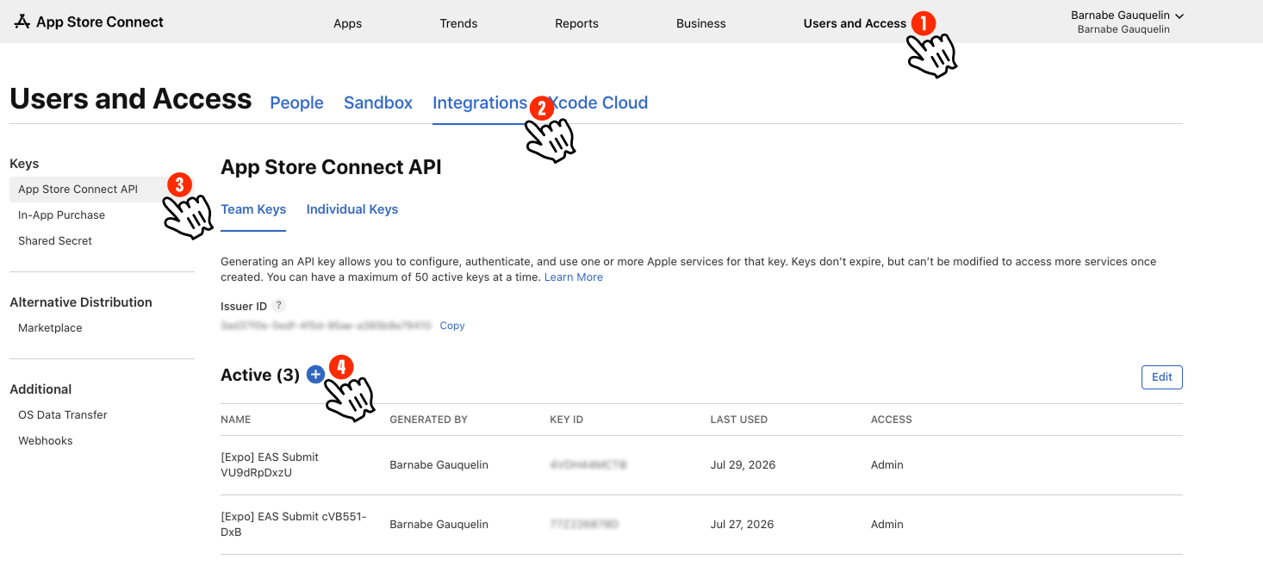1263x566 pixels.
Task: Click Generated By in Jul 27 row
Action: click(x=439, y=525)
